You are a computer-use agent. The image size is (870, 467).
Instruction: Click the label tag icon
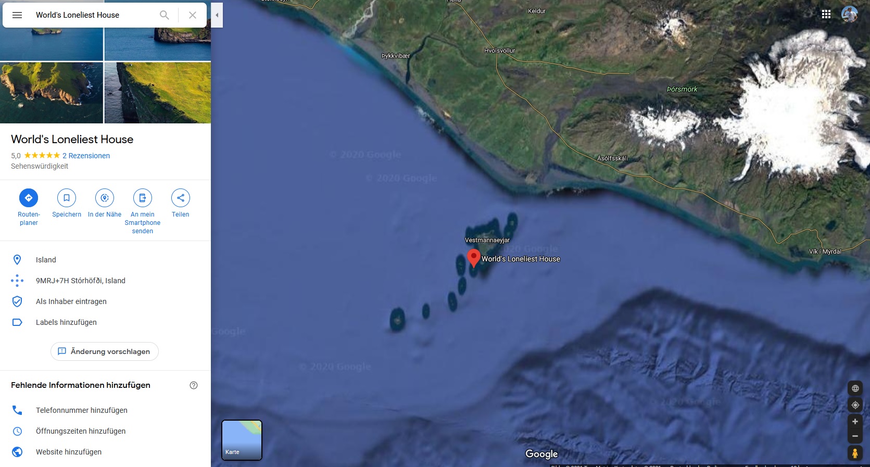click(17, 322)
